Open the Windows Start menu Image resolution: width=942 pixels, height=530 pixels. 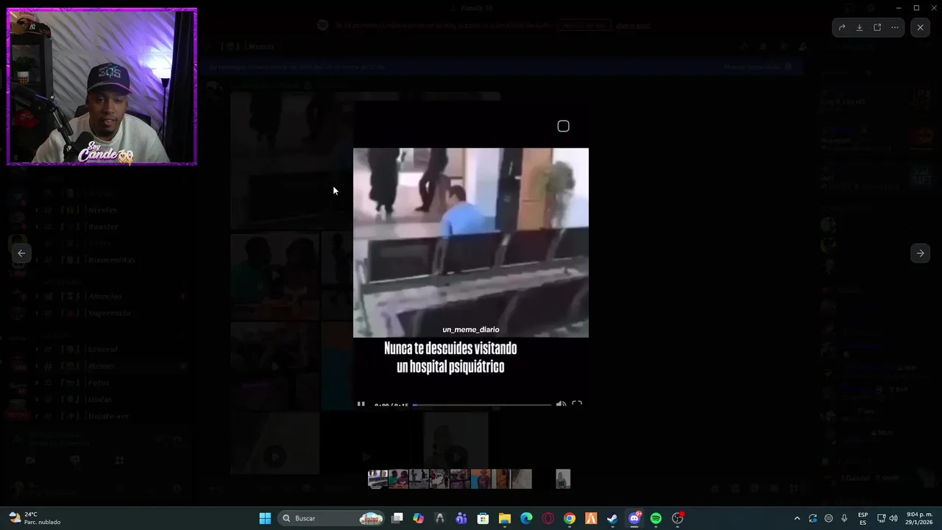click(265, 518)
